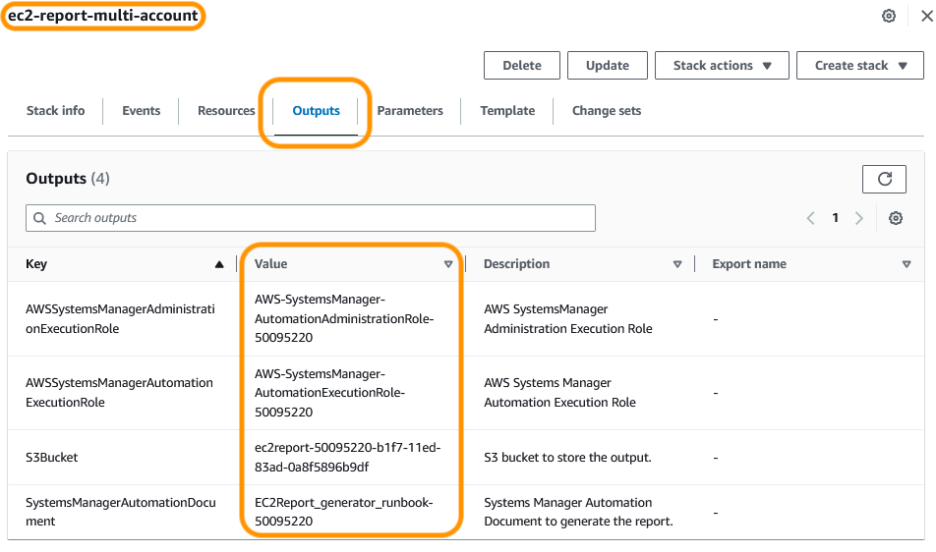Sort by Key column ascending arrow

tap(219, 264)
